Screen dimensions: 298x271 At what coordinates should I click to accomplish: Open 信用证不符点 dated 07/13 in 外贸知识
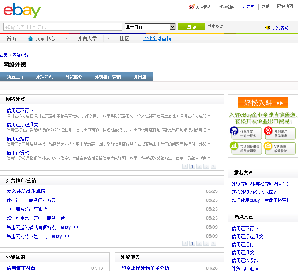21,268
